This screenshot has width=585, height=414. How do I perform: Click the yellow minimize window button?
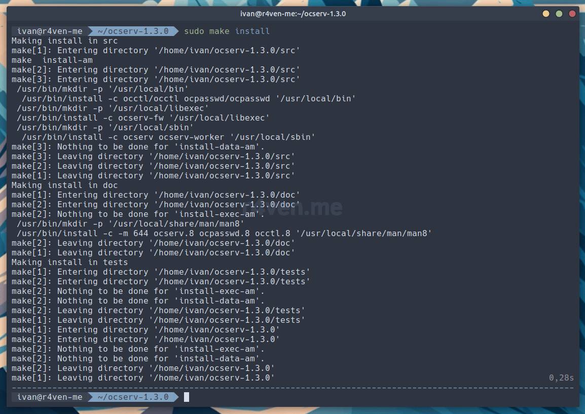pos(546,14)
